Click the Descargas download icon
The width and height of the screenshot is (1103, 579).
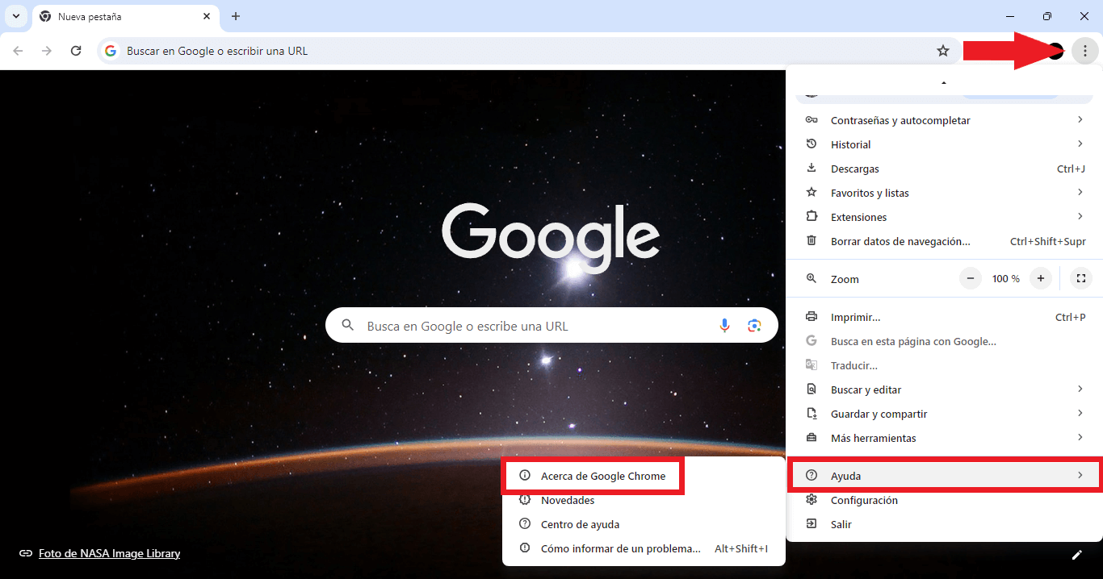[812, 169]
